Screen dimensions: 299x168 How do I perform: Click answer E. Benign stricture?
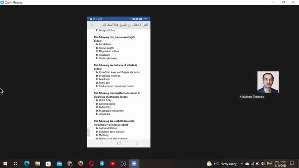[106, 30]
